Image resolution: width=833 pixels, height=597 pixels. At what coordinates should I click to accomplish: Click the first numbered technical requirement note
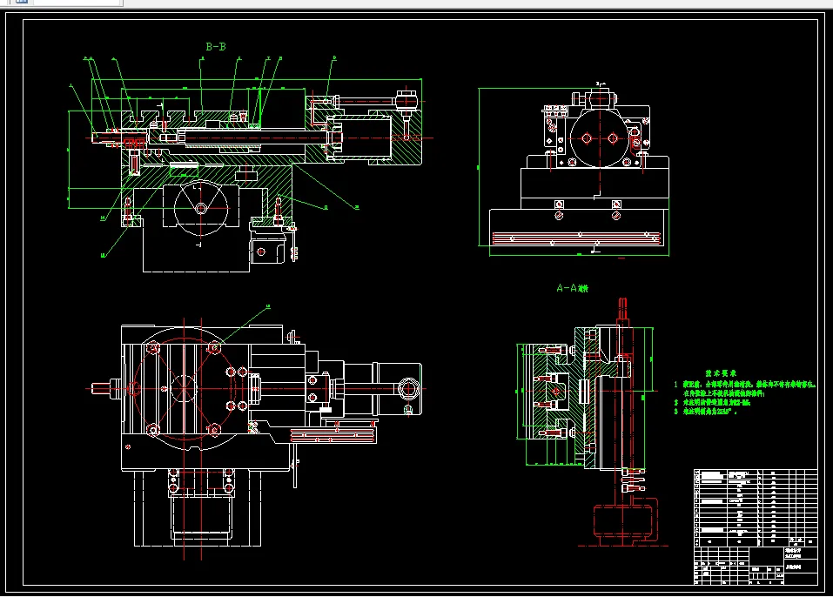(x=745, y=388)
